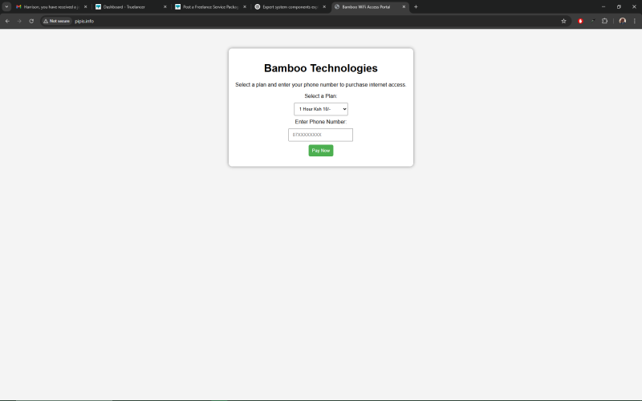Click the 'Enter Phone Number:' label

(320, 122)
